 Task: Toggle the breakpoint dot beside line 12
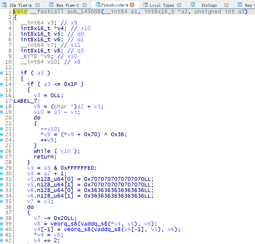tap(2, 73)
